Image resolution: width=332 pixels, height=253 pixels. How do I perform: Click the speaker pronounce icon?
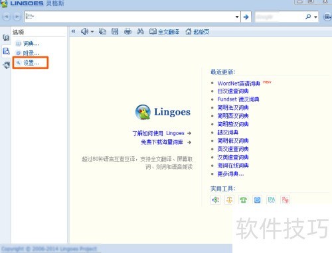click(84, 31)
